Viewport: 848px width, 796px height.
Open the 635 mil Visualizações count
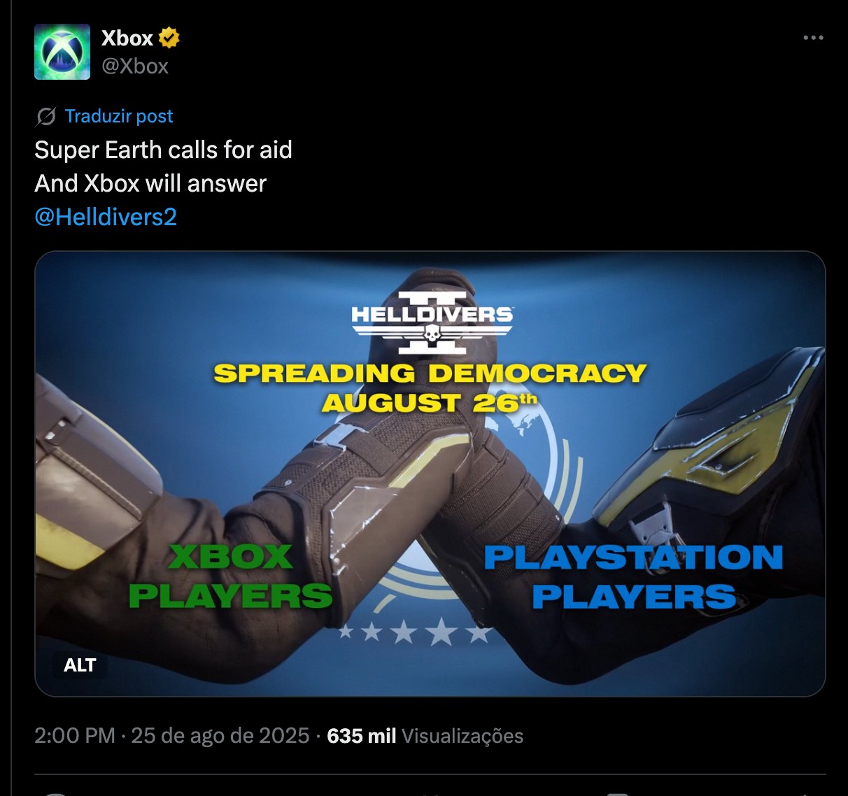(425, 736)
